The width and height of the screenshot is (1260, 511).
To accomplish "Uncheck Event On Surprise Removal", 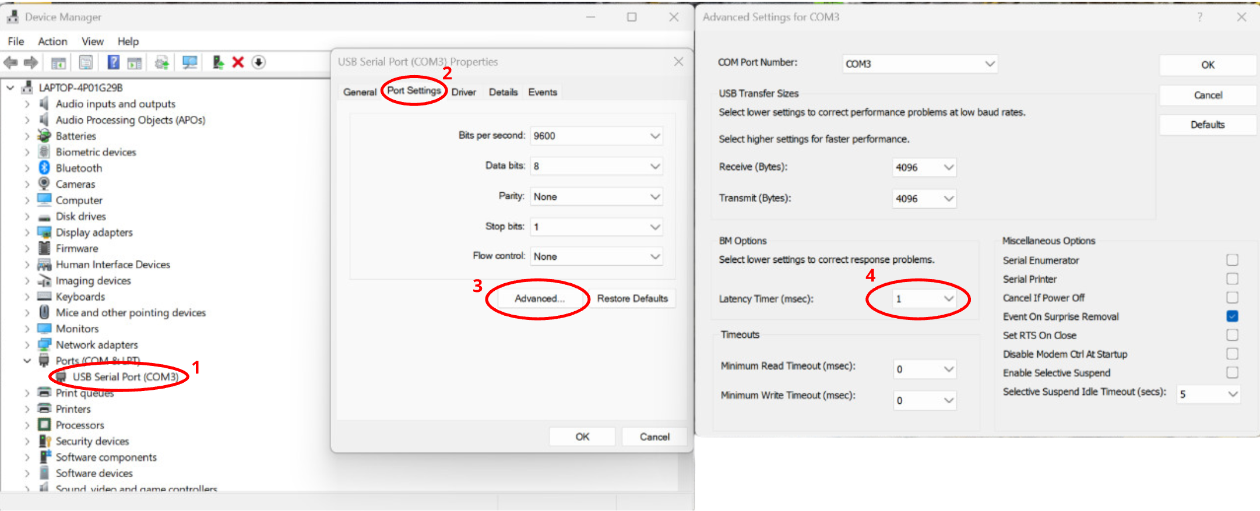I will coord(1232,316).
